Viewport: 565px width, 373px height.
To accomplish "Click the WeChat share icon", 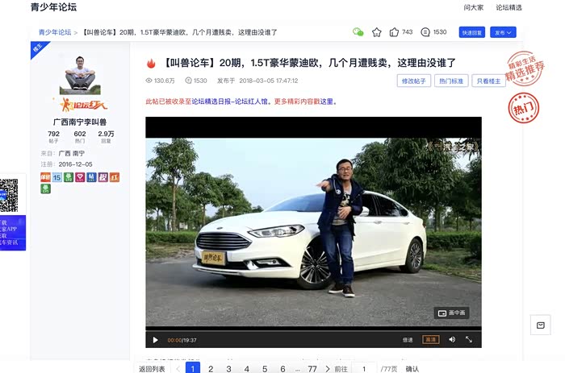I will 358,32.
